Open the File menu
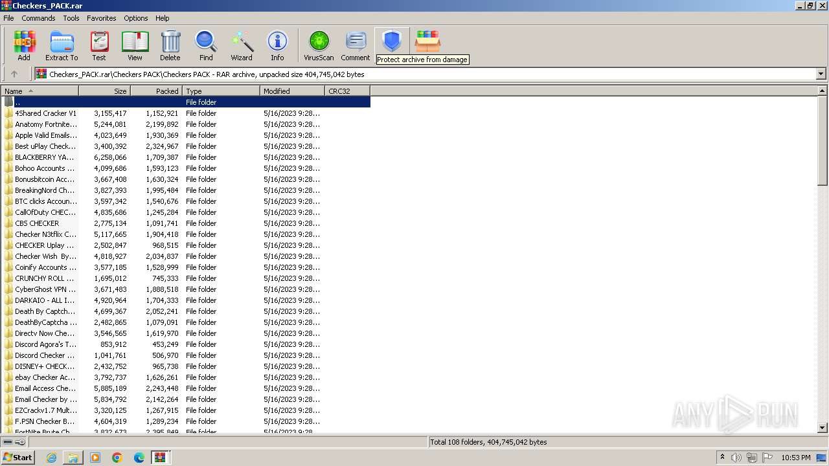 [x=8, y=18]
